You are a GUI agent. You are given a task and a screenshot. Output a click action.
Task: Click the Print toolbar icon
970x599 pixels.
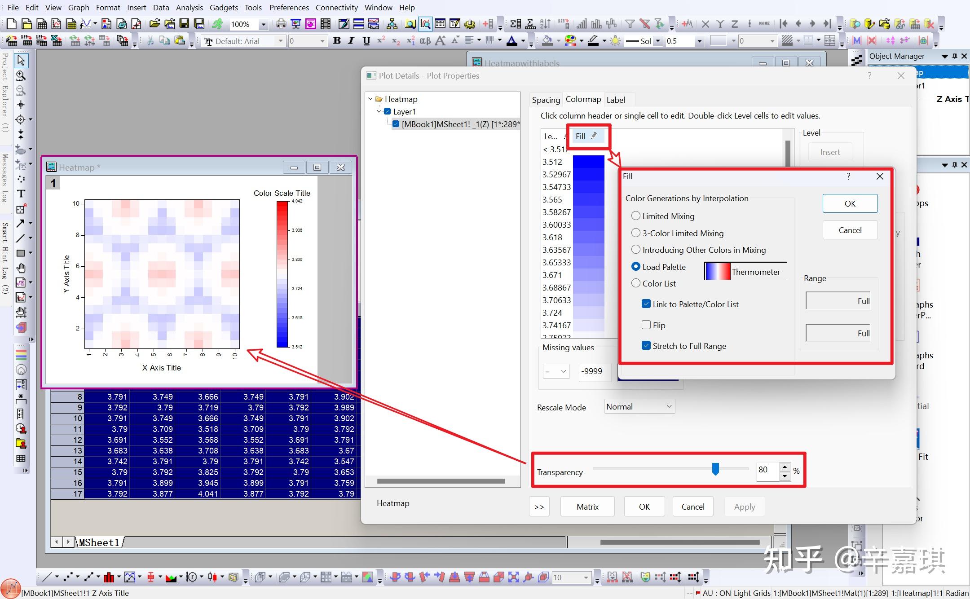[x=282, y=24]
